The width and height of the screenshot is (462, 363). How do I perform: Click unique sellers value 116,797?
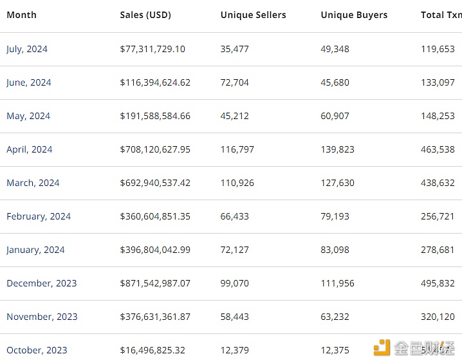click(237, 150)
